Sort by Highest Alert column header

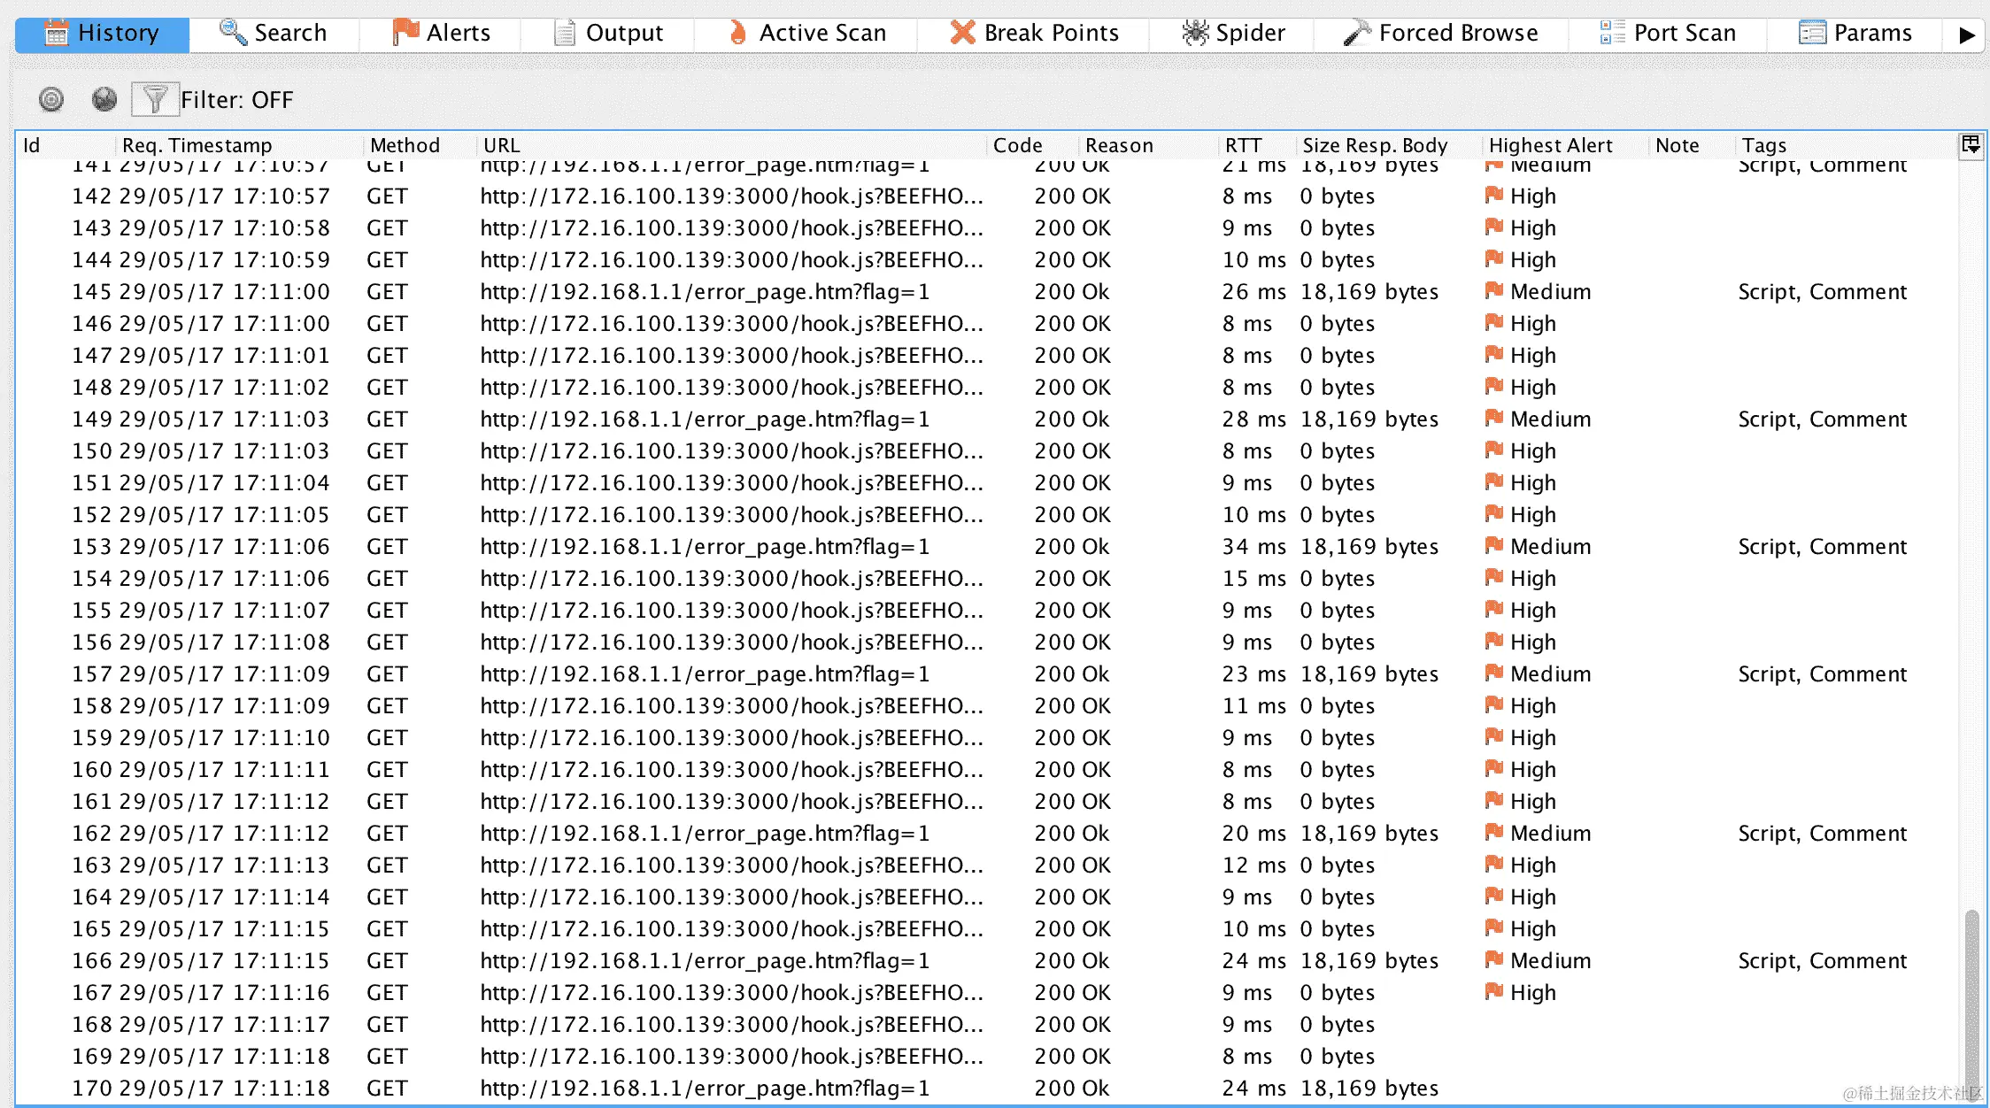click(1550, 145)
